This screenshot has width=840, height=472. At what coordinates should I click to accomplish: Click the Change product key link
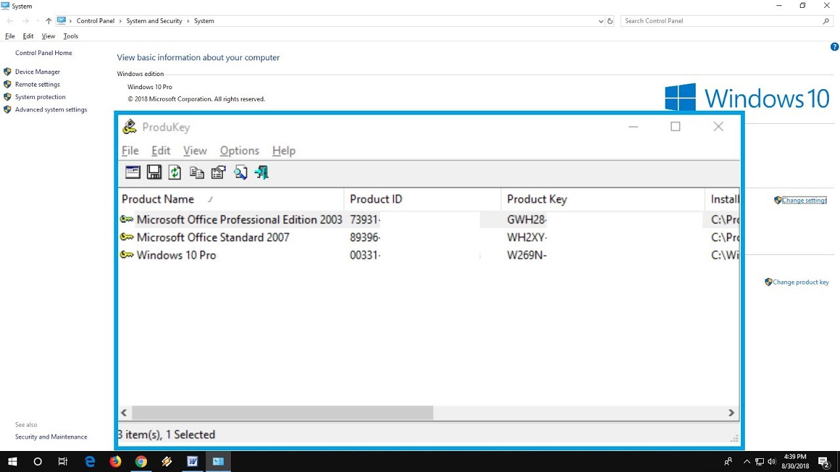[x=801, y=282]
